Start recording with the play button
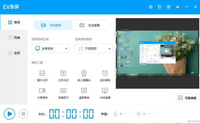Screen dimensions: 200x124 click(x=9, y=114)
